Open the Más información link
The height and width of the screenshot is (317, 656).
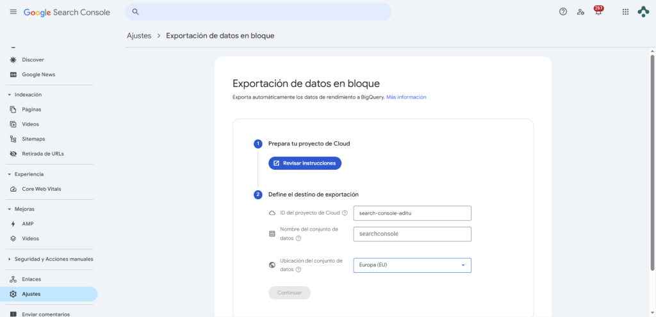[406, 97]
